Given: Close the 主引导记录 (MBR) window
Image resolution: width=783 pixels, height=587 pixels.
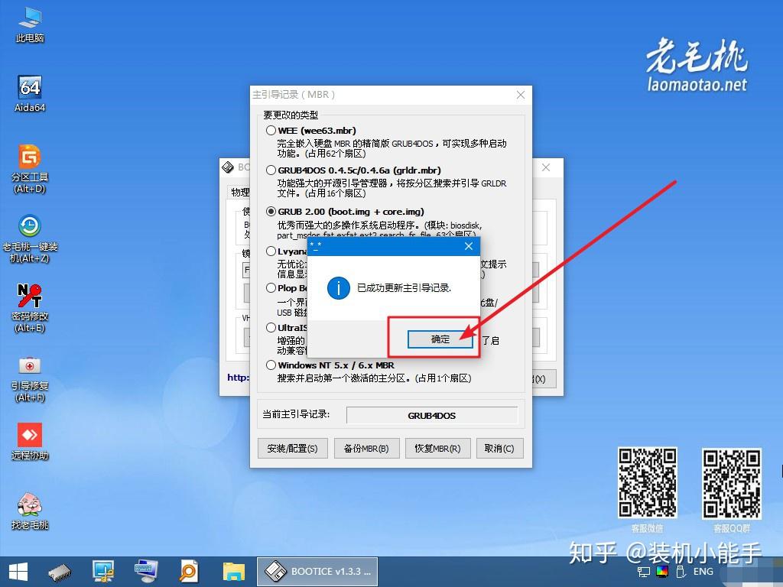Looking at the screenshot, I should [520, 95].
